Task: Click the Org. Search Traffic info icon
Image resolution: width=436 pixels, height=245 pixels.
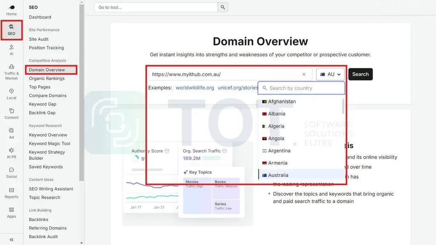Action: click(225, 151)
